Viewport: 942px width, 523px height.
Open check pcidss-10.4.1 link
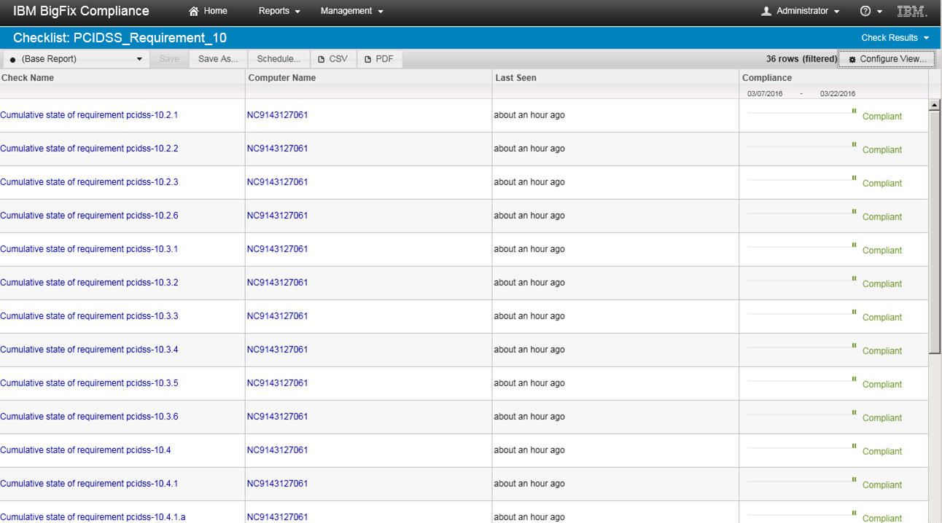coord(89,484)
